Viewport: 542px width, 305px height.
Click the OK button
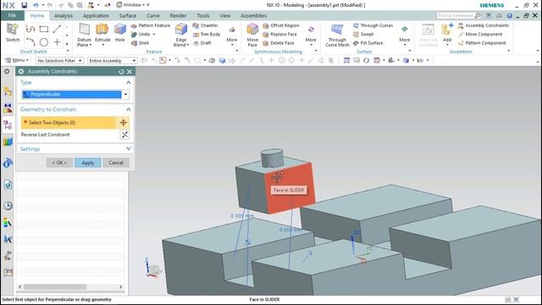[x=59, y=163]
